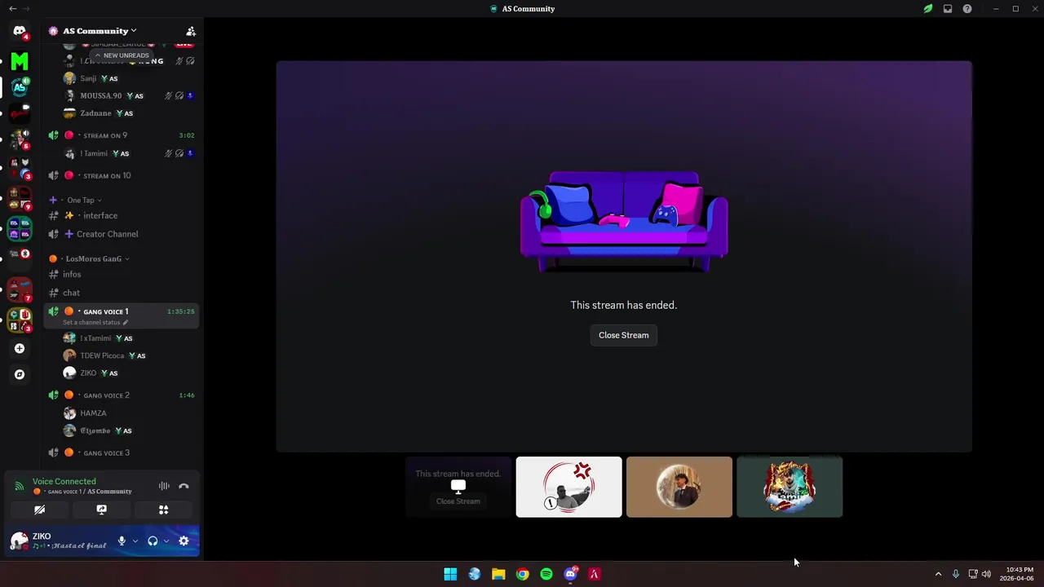Open File Explorer from the taskbar
This screenshot has width=1044, height=587.
(x=498, y=574)
